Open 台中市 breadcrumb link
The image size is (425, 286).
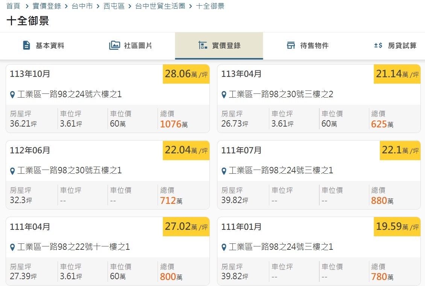click(x=82, y=6)
